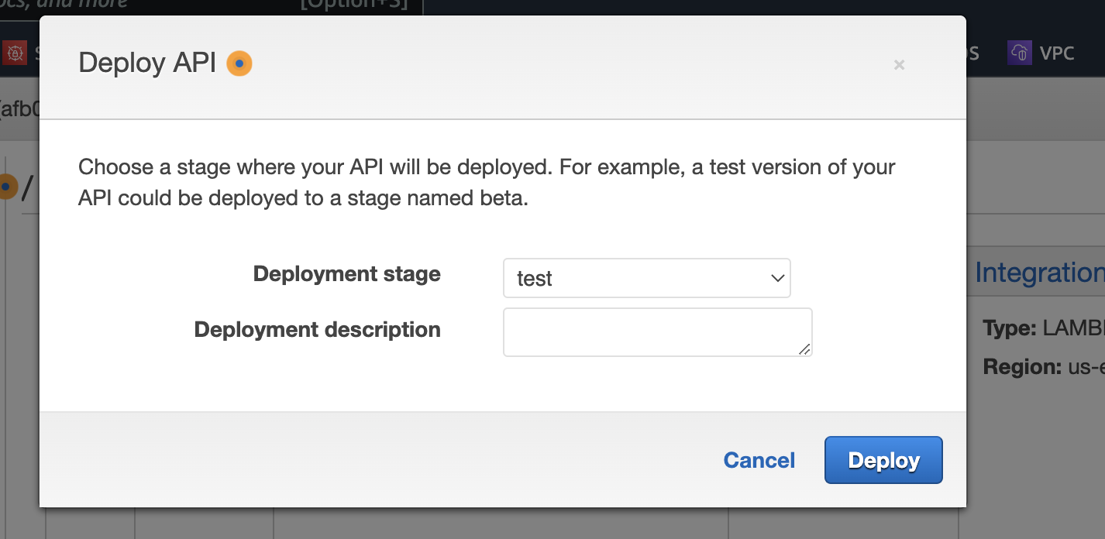
Task: Click the chevron arrow on the stage selector
Action: point(777,278)
